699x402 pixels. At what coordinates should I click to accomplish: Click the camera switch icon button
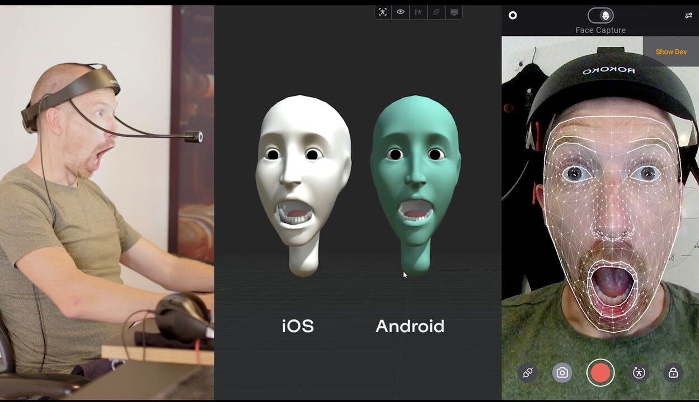pos(562,373)
